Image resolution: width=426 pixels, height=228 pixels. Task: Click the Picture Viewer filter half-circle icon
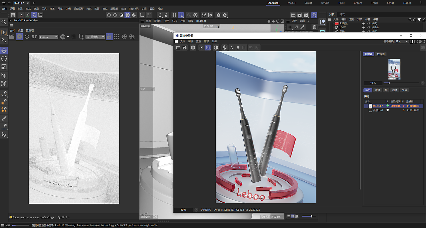point(216,48)
